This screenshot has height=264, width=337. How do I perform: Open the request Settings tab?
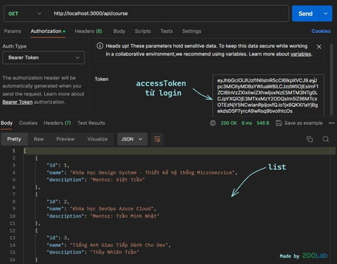click(192, 31)
